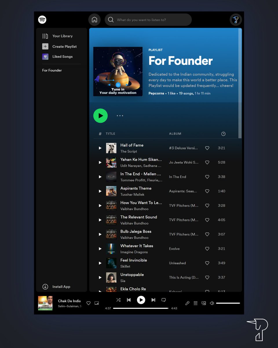
Task: Click the playlist vertical scrollbar
Action: 240,83
